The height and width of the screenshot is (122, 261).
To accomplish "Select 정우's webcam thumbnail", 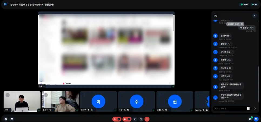I will point(22,101).
